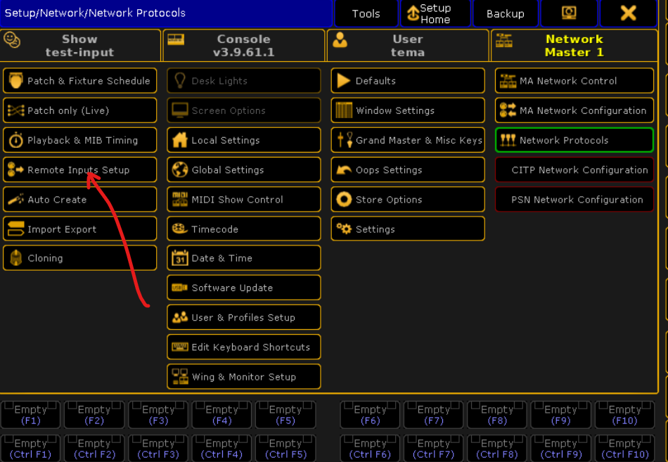The width and height of the screenshot is (668, 462).
Task: Click the Global Settings globe icon
Action: pos(180,169)
